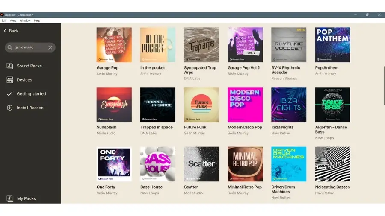The image size is (385, 216).
Task: Click the Pop Anthem title text
Action: 327,68
